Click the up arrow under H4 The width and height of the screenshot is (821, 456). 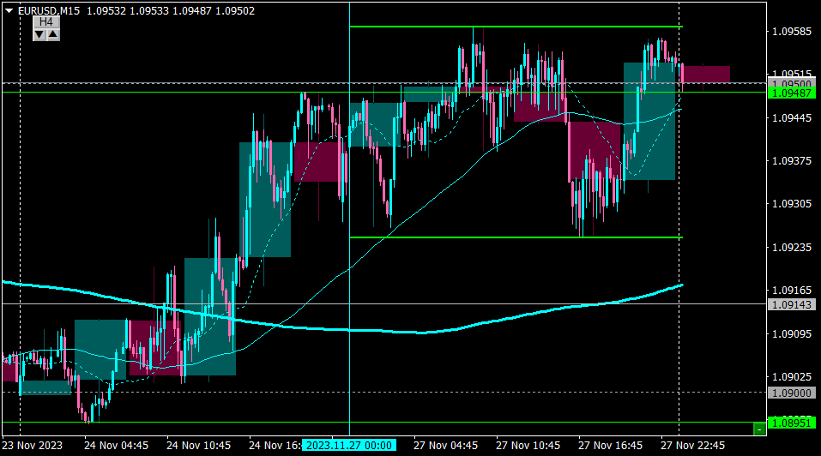tap(53, 34)
